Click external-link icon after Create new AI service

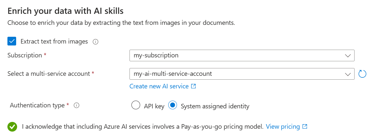pos(193,86)
